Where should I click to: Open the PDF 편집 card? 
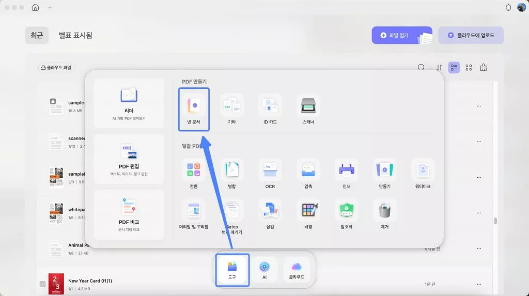point(129,159)
